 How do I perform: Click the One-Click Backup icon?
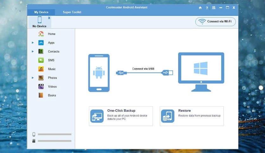pos(97,116)
